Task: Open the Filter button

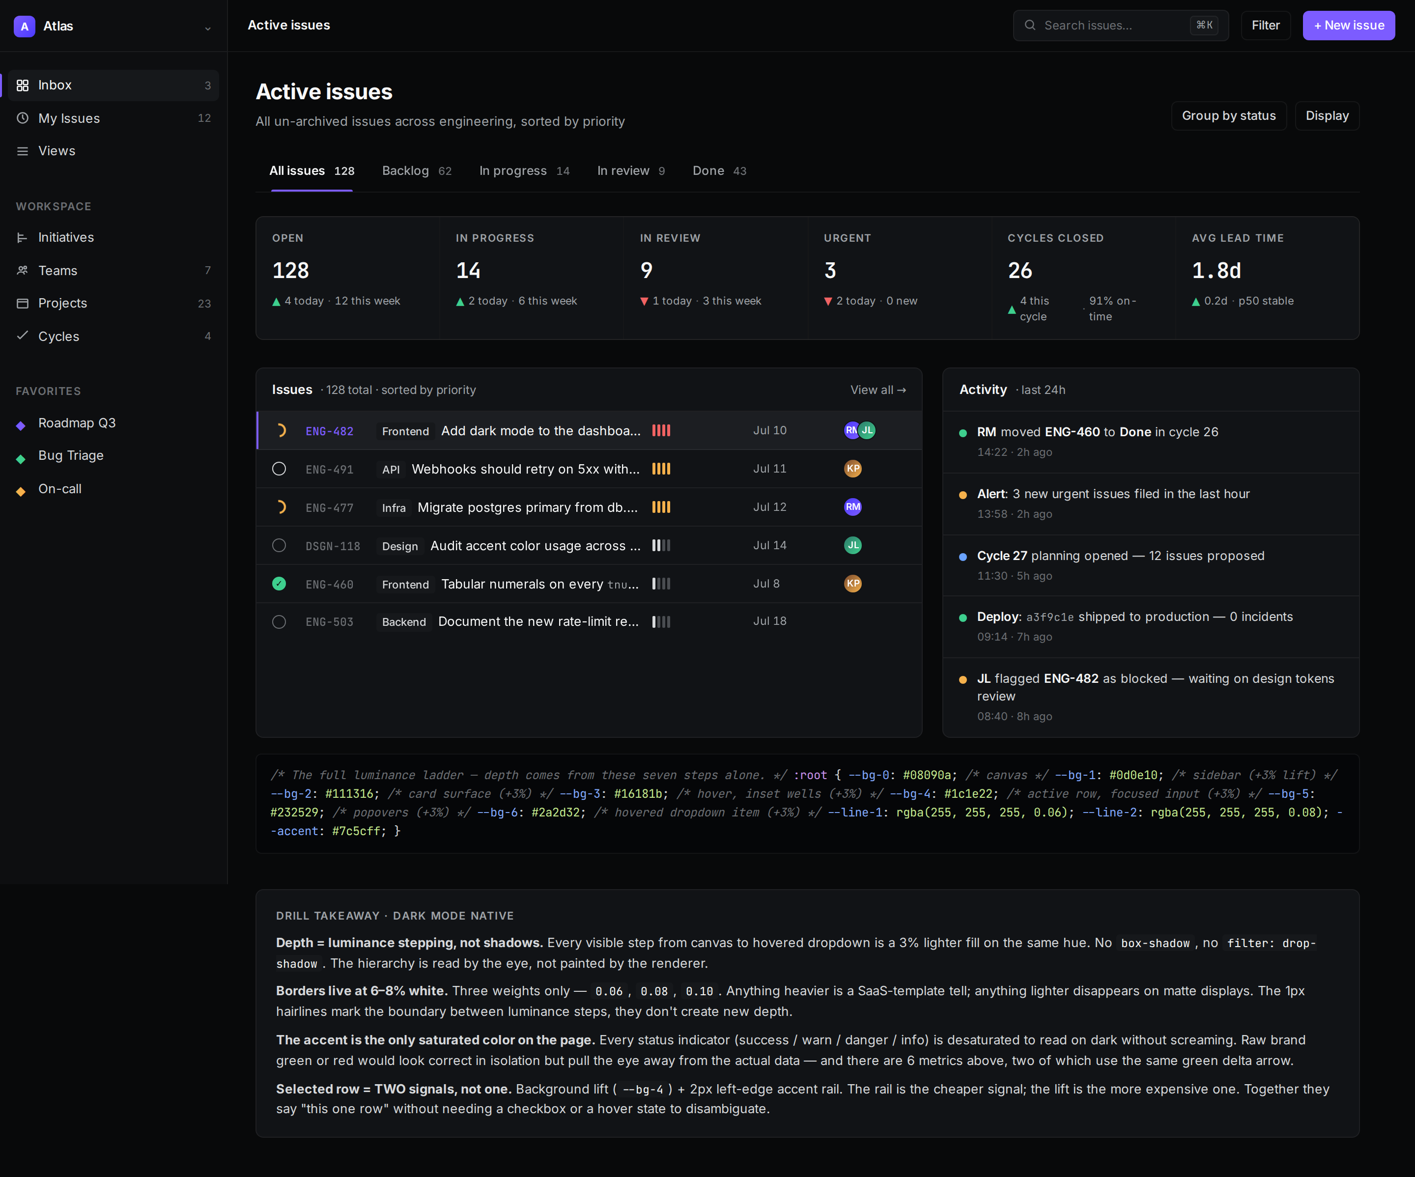Action: tap(1266, 26)
